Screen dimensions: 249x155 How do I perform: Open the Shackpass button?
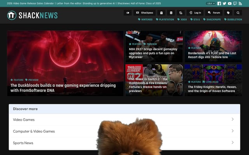click(x=144, y=13)
